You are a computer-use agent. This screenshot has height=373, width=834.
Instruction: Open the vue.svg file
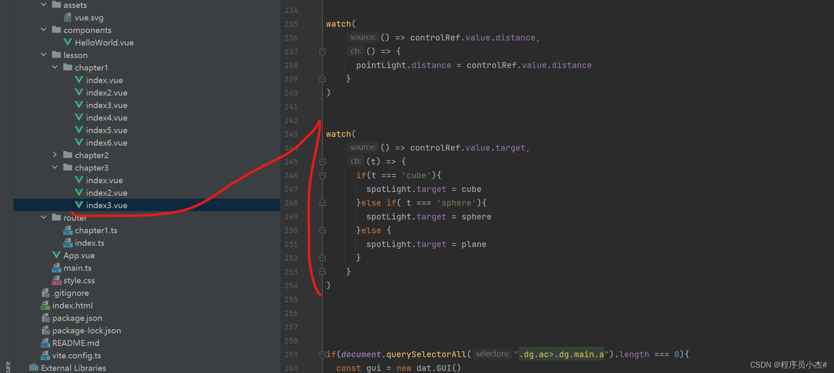pos(89,18)
